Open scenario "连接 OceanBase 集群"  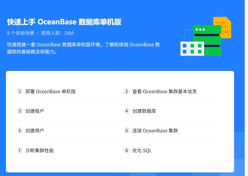[155, 131]
